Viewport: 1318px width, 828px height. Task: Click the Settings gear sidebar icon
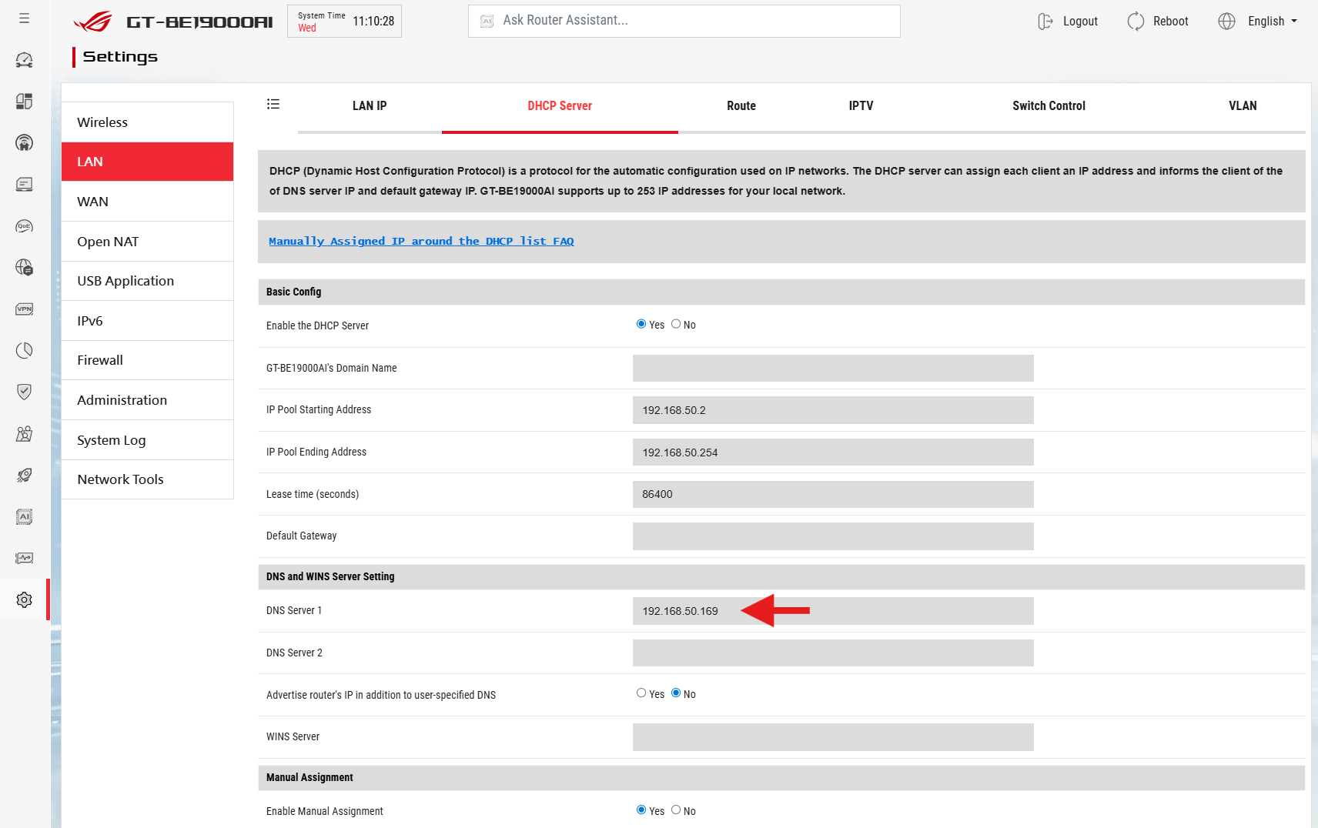point(25,599)
